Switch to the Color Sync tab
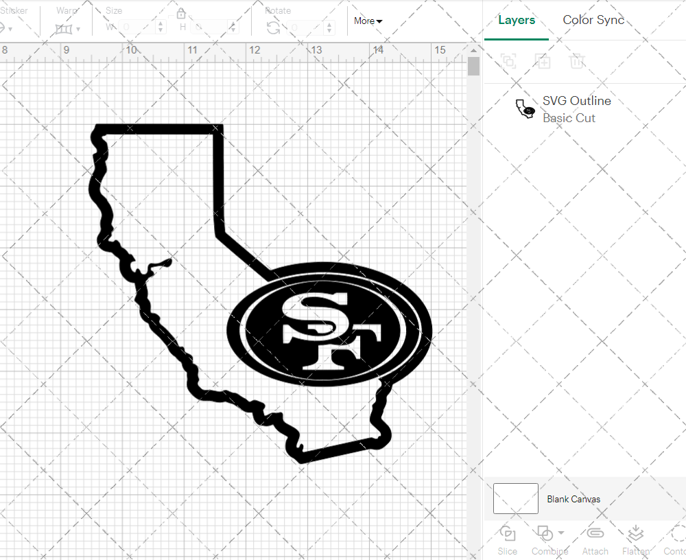The width and height of the screenshot is (686, 560). click(x=593, y=20)
